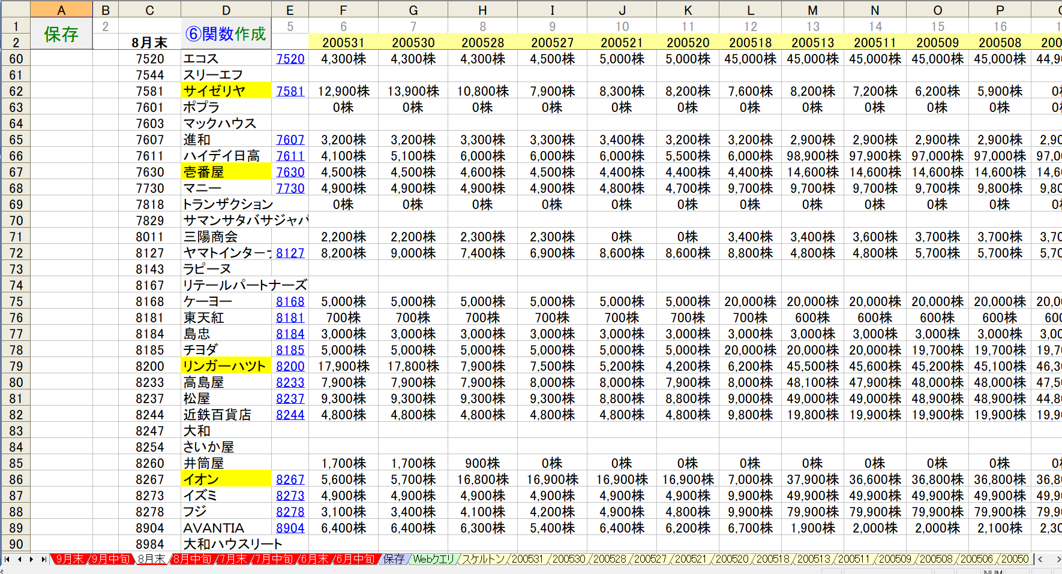Switch to the 7月末 sheet tab
The image size is (1062, 574).
pyautogui.click(x=232, y=559)
